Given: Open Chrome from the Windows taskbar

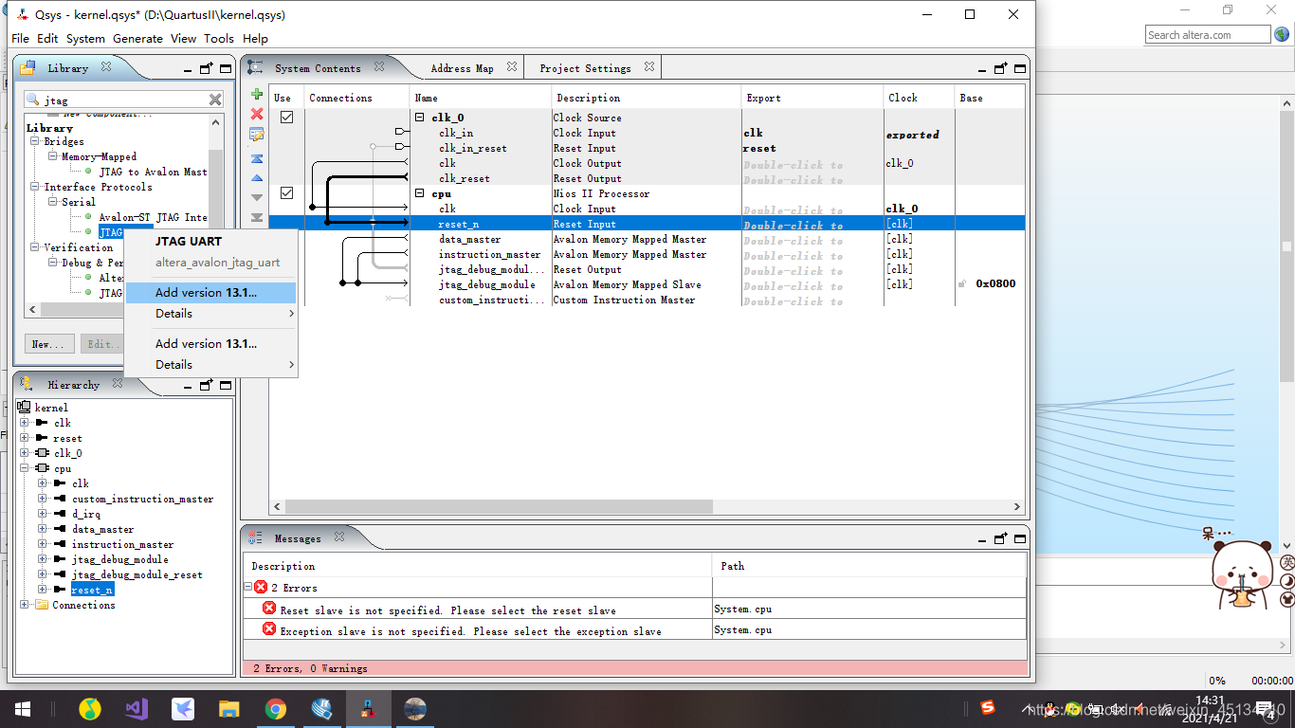Looking at the screenshot, I should coord(276,709).
